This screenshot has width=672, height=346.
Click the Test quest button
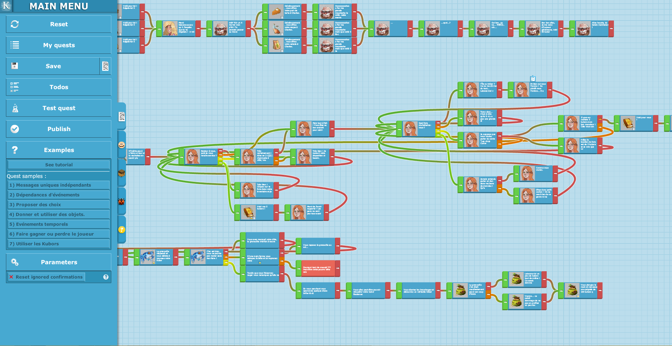pos(59,108)
